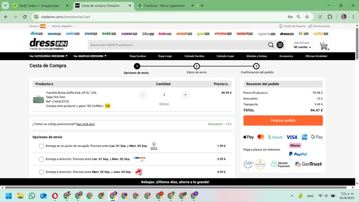
Task: Click promo code haz click aquí link
Action: point(85,124)
